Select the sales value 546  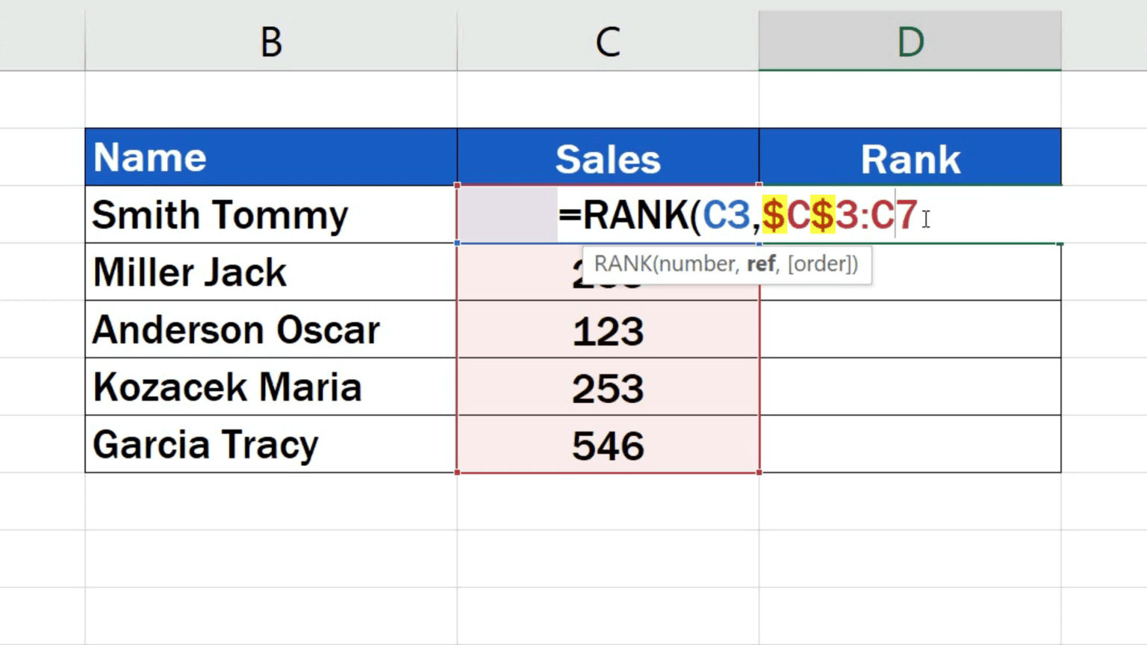pyautogui.click(x=608, y=444)
